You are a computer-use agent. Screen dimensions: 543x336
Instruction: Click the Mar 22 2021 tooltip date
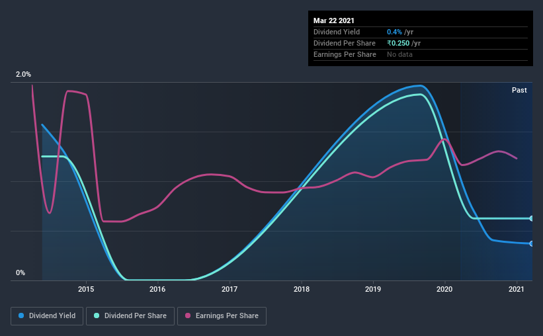334,21
